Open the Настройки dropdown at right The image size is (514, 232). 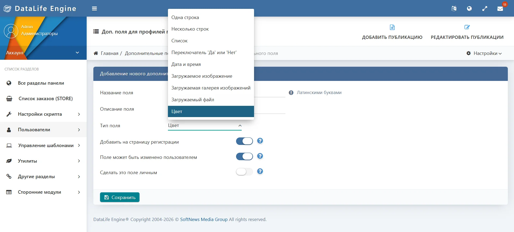(484, 53)
